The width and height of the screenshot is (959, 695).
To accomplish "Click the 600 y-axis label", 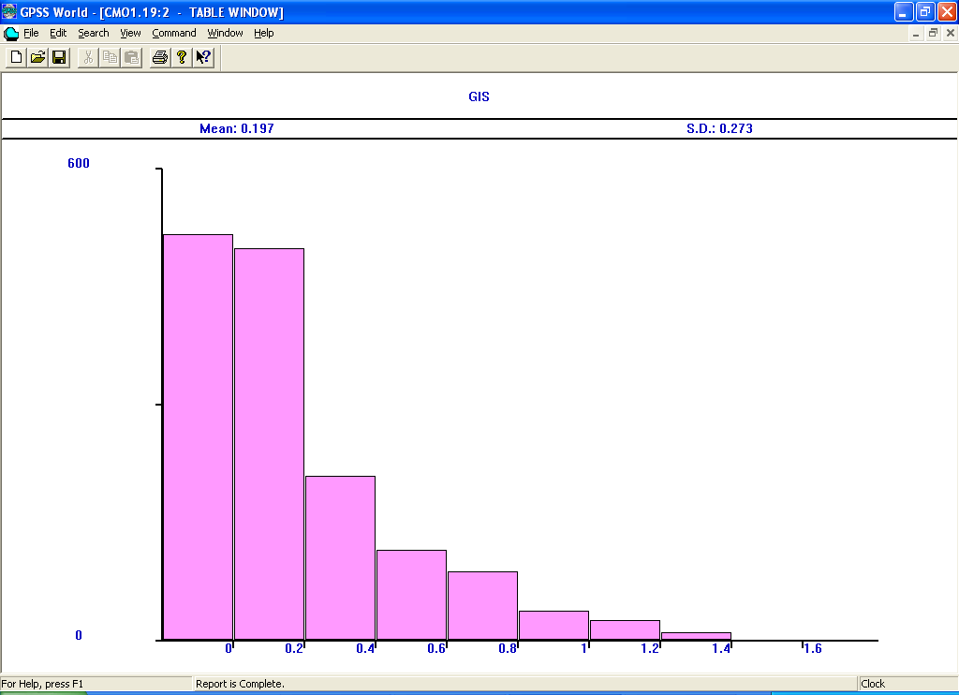I will click(x=79, y=163).
